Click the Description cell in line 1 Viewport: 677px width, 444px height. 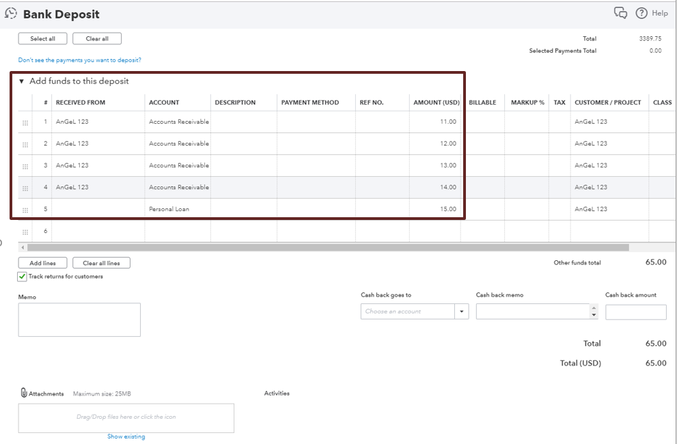click(244, 122)
